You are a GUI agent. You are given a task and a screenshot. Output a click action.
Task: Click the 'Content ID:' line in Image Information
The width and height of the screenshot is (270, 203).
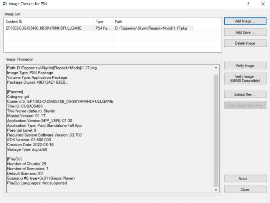click(60, 101)
